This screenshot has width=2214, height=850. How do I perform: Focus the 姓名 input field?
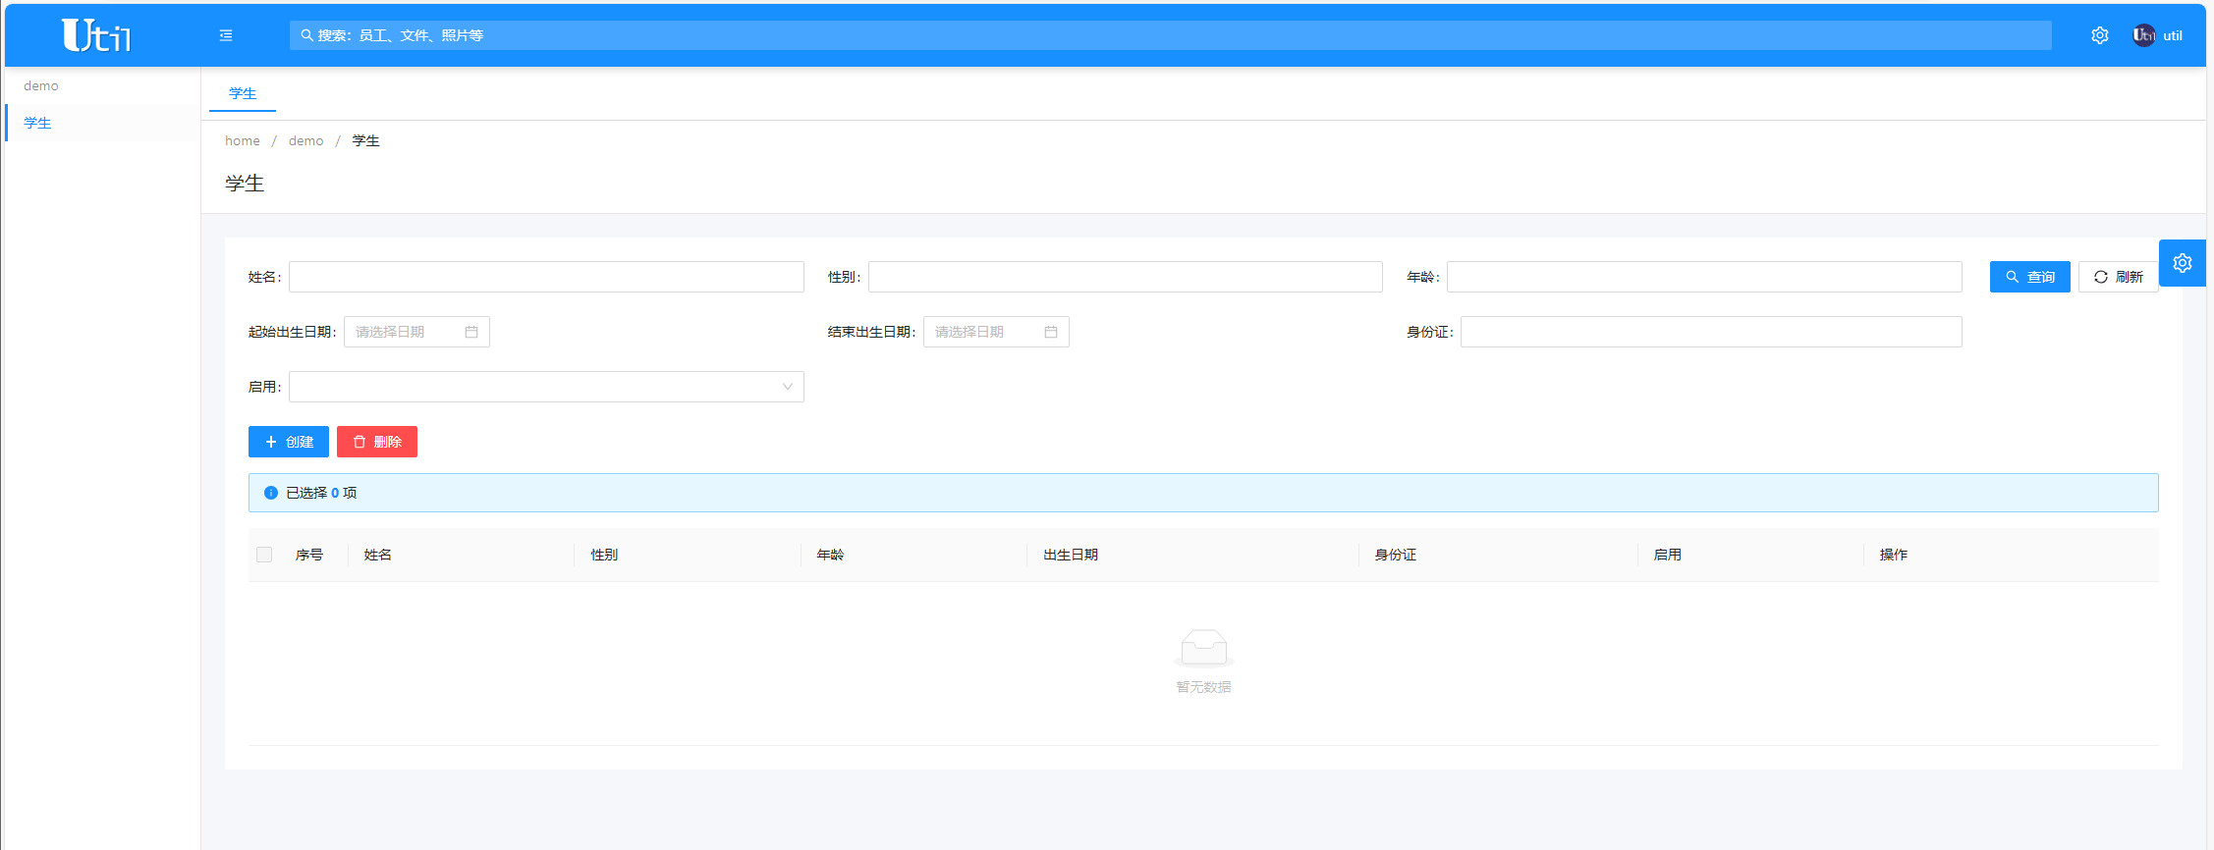(x=546, y=277)
